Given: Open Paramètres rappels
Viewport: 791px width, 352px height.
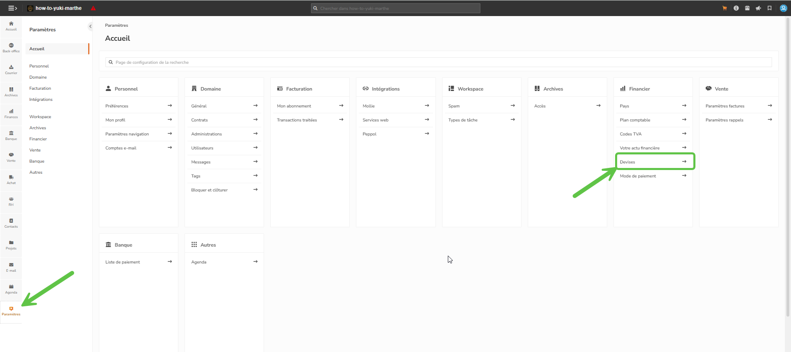Looking at the screenshot, I should click(x=739, y=120).
